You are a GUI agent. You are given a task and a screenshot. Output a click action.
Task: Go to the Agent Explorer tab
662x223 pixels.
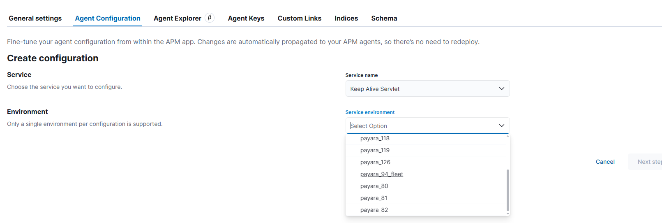[x=178, y=18]
